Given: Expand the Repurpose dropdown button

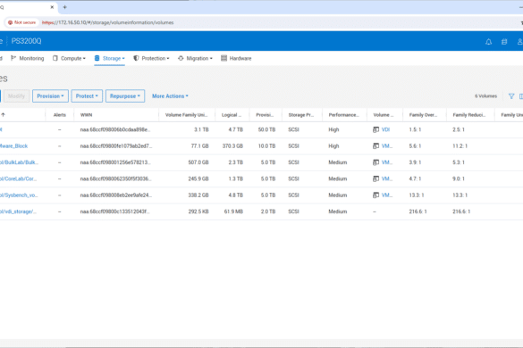Looking at the screenshot, I should coord(125,95).
